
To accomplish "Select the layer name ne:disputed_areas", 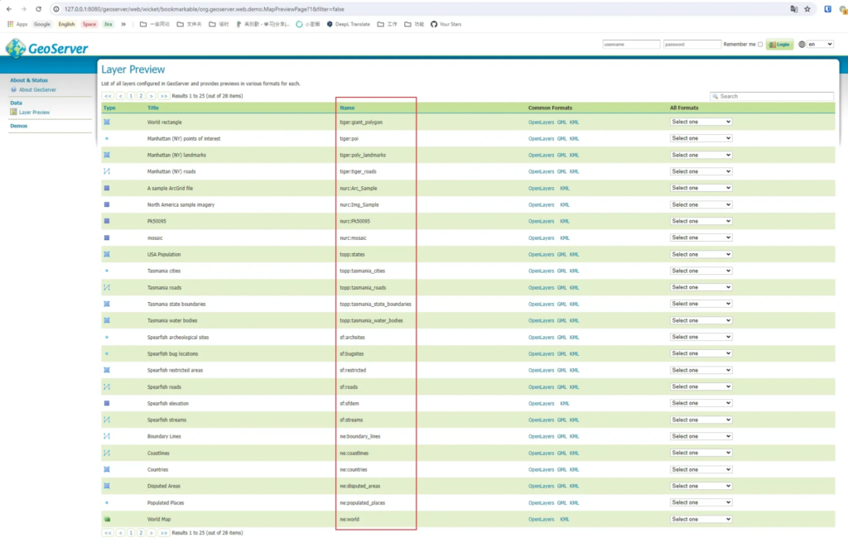I will 359,487.
